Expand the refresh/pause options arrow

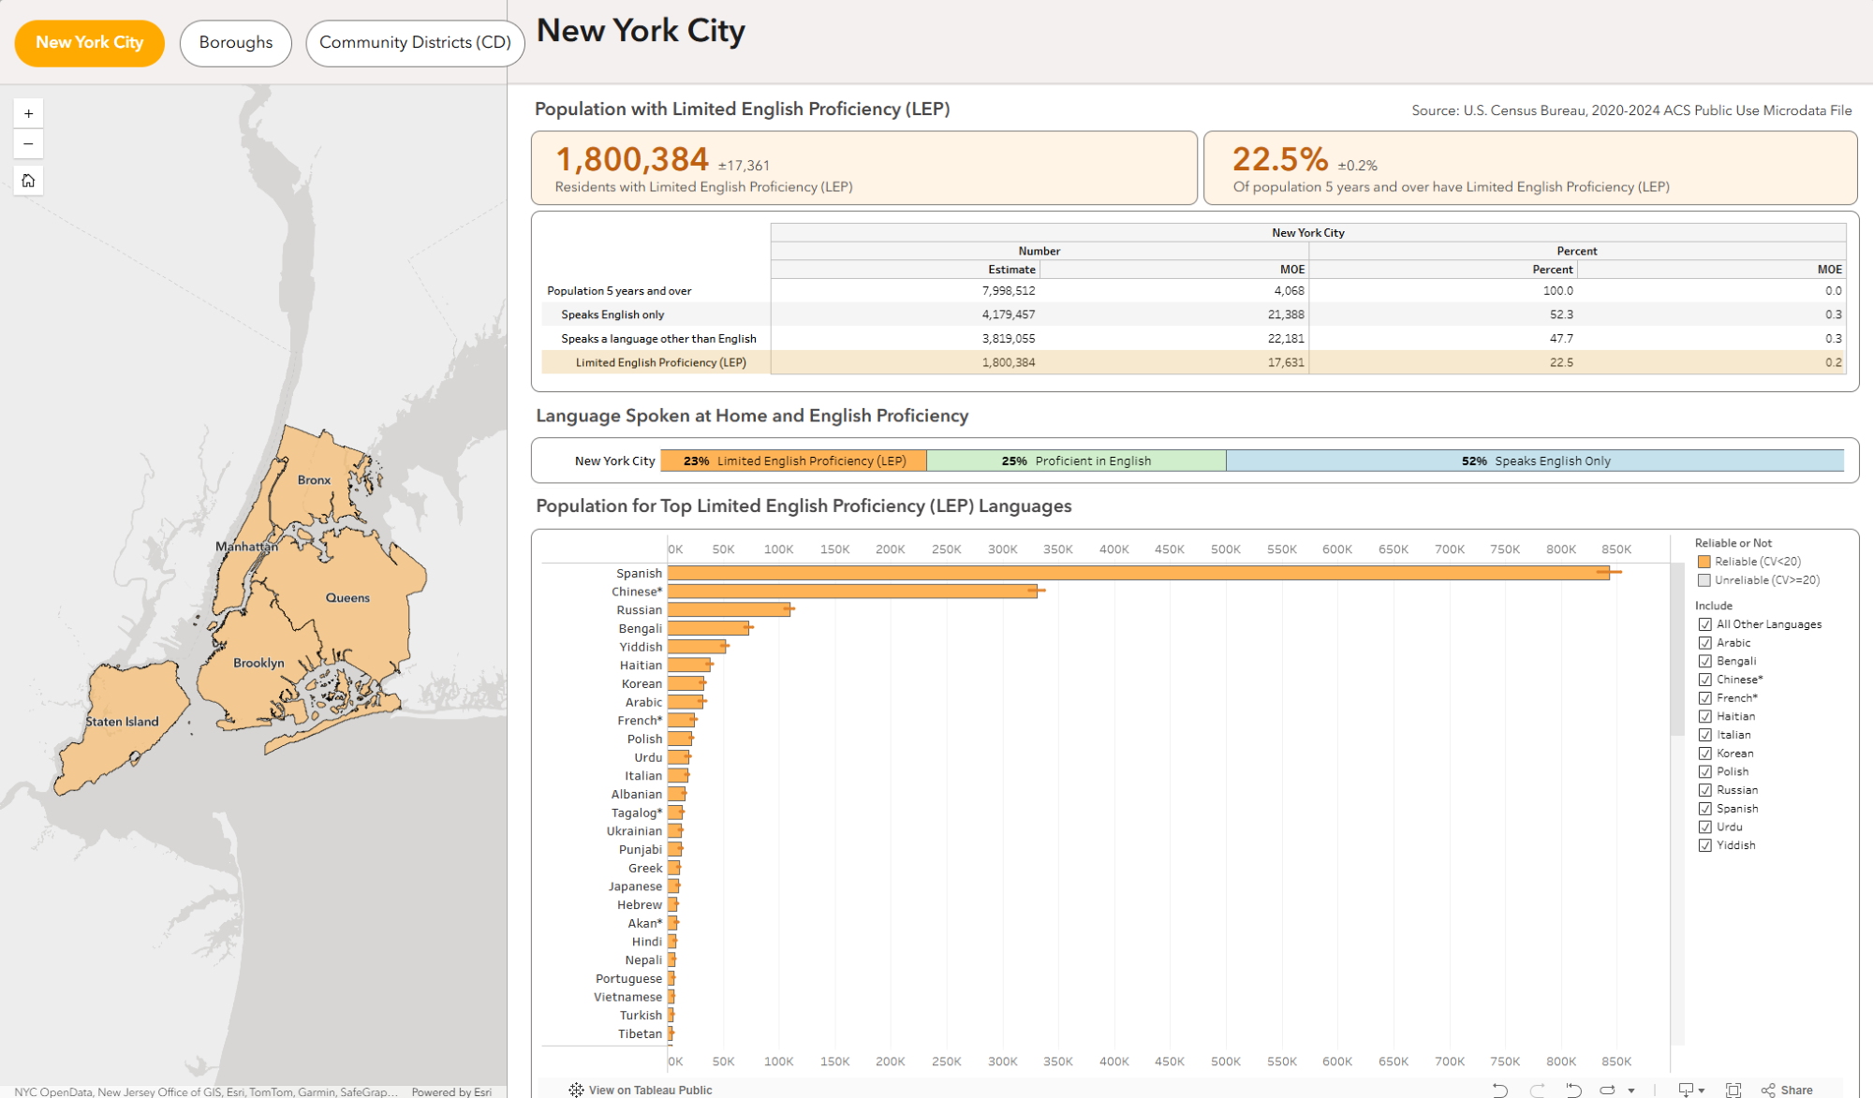pos(1631,1091)
